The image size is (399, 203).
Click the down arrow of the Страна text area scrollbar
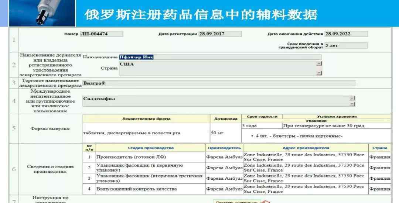pos(319,73)
